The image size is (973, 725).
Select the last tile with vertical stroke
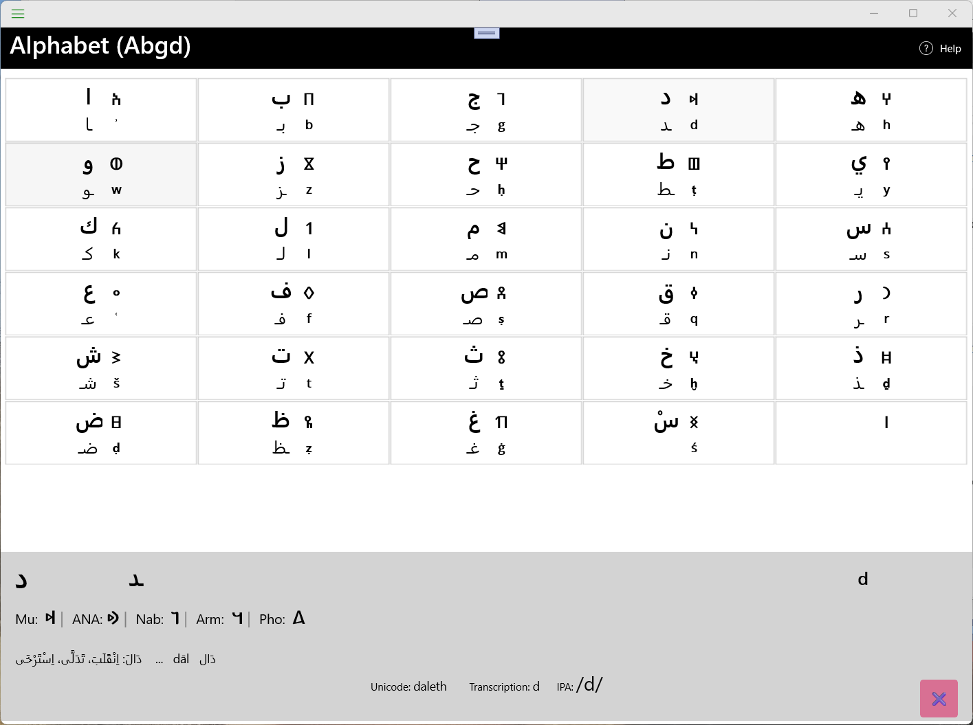pos(871,433)
